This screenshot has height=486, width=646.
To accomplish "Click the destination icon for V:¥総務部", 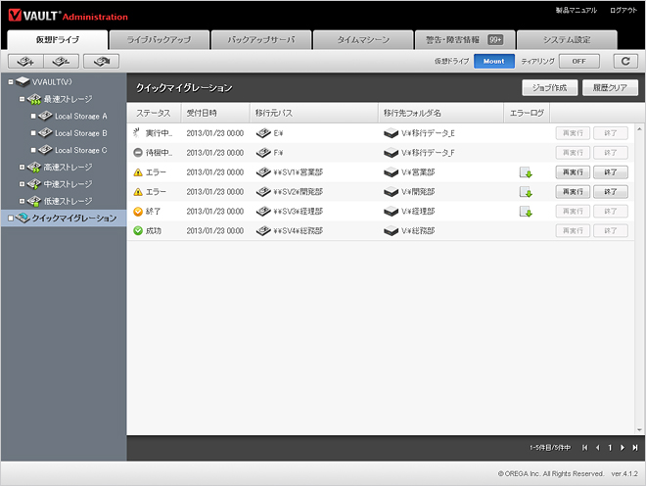I will point(391,231).
